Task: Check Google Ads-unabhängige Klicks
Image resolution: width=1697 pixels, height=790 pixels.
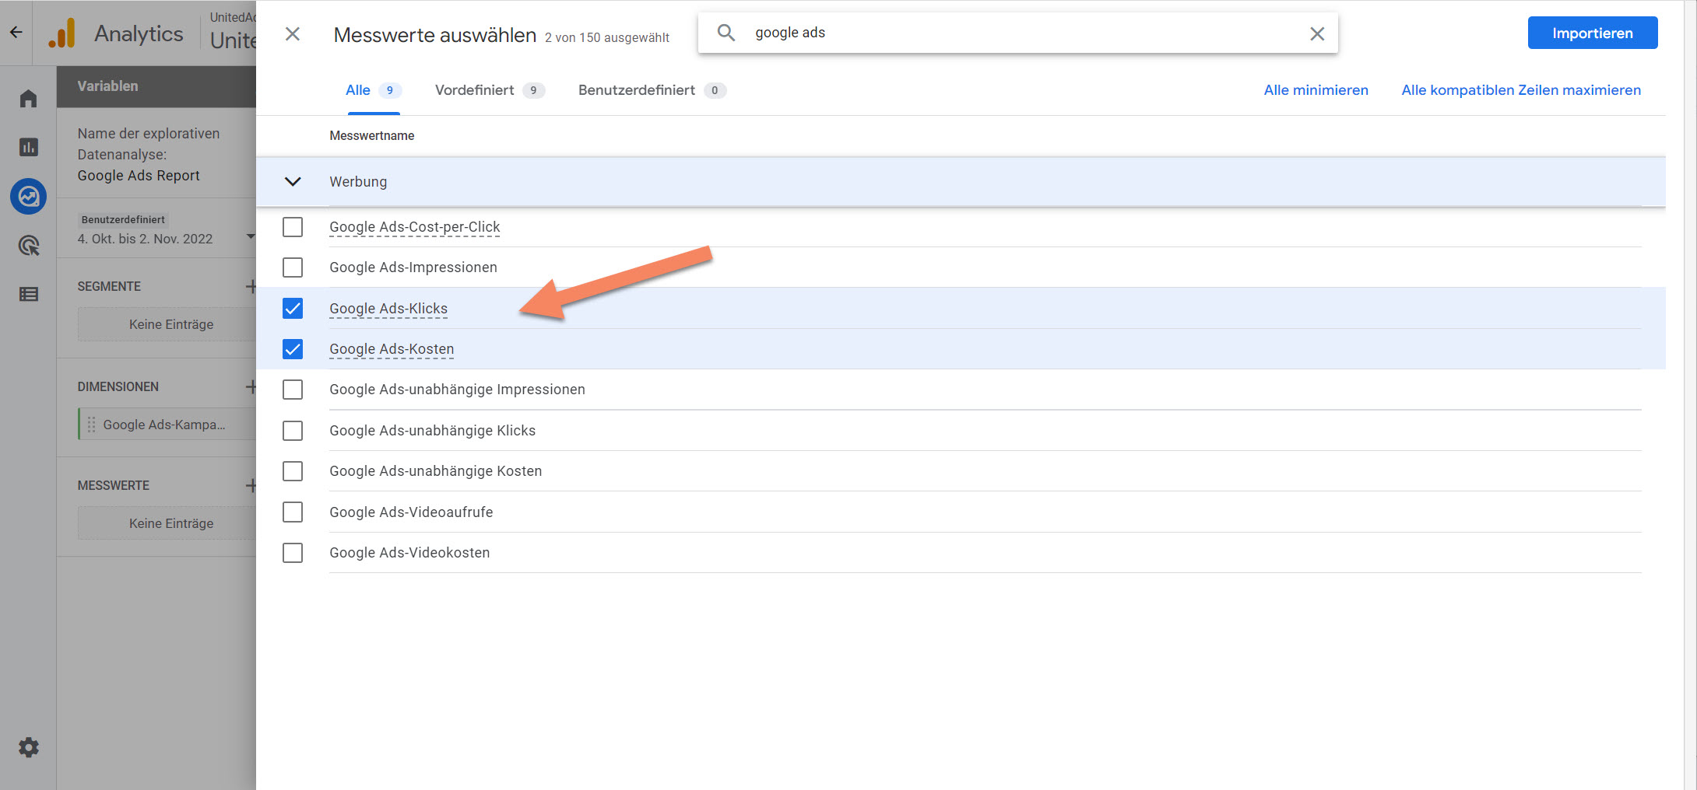Action: coord(293,431)
